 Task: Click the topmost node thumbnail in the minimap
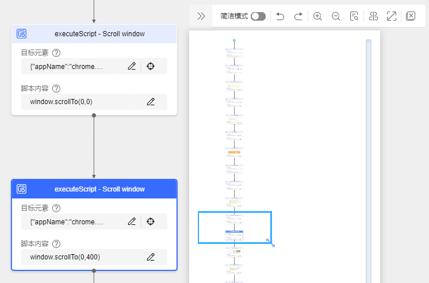pyautogui.click(x=234, y=53)
